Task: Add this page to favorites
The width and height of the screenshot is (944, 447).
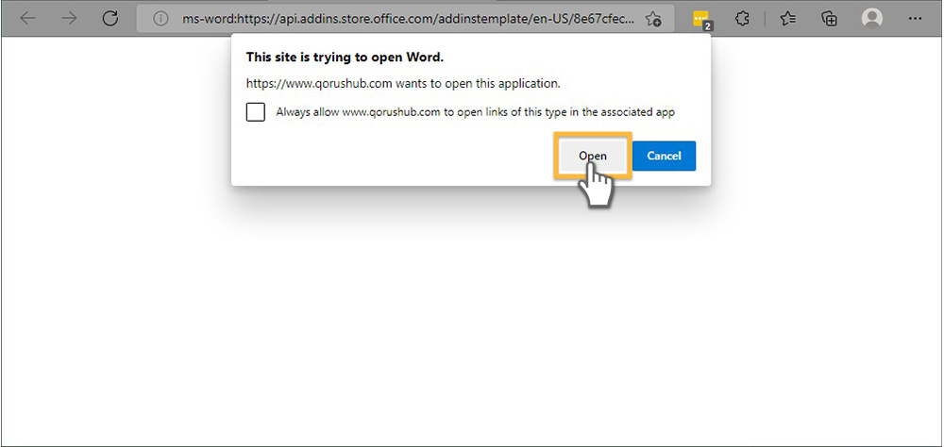Action: tap(653, 19)
